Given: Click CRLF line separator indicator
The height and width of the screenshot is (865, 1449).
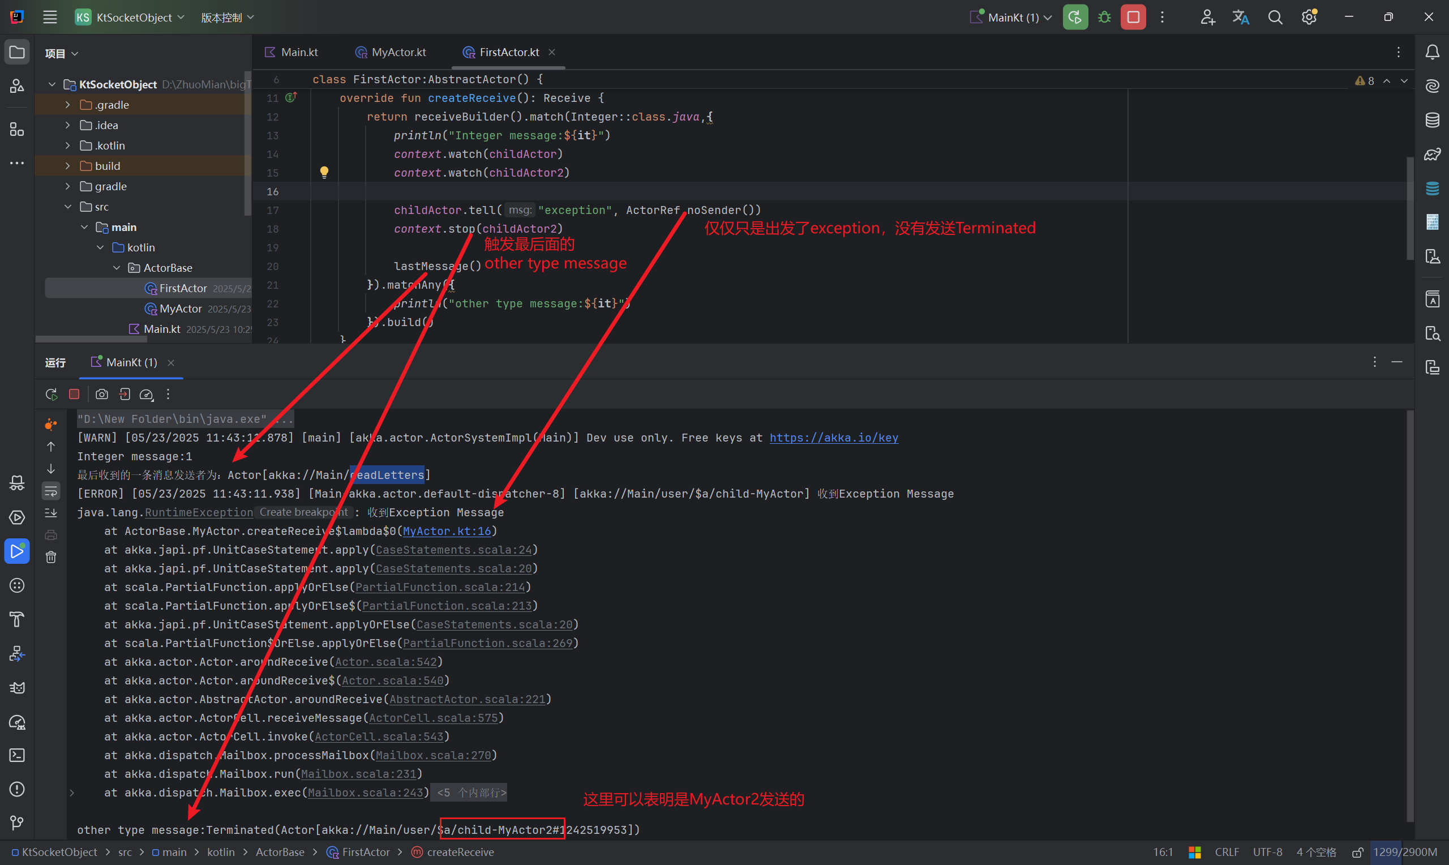Looking at the screenshot, I should tap(1227, 853).
